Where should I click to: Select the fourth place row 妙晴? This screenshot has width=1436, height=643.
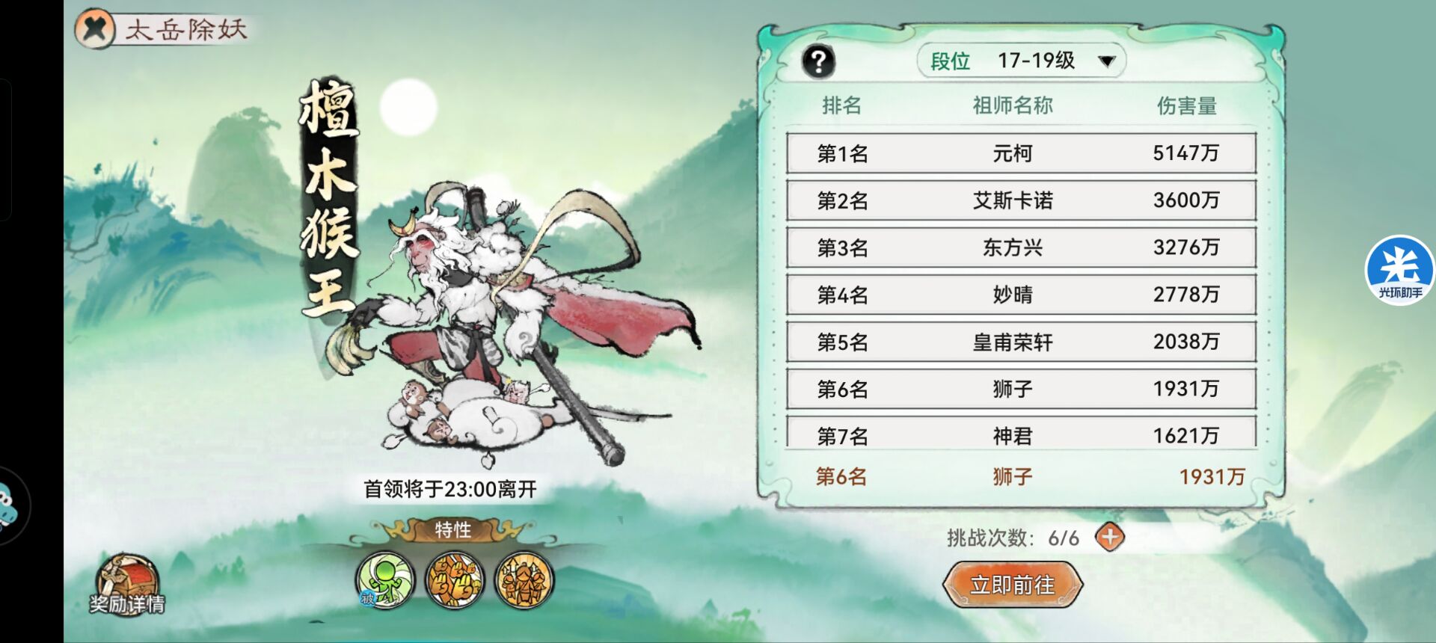[1021, 295]
